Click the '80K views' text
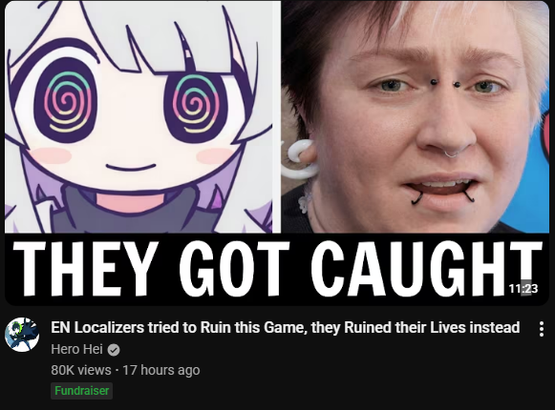Image resolution: width=555 pixels, height=410 pixels. click(81, 370)
